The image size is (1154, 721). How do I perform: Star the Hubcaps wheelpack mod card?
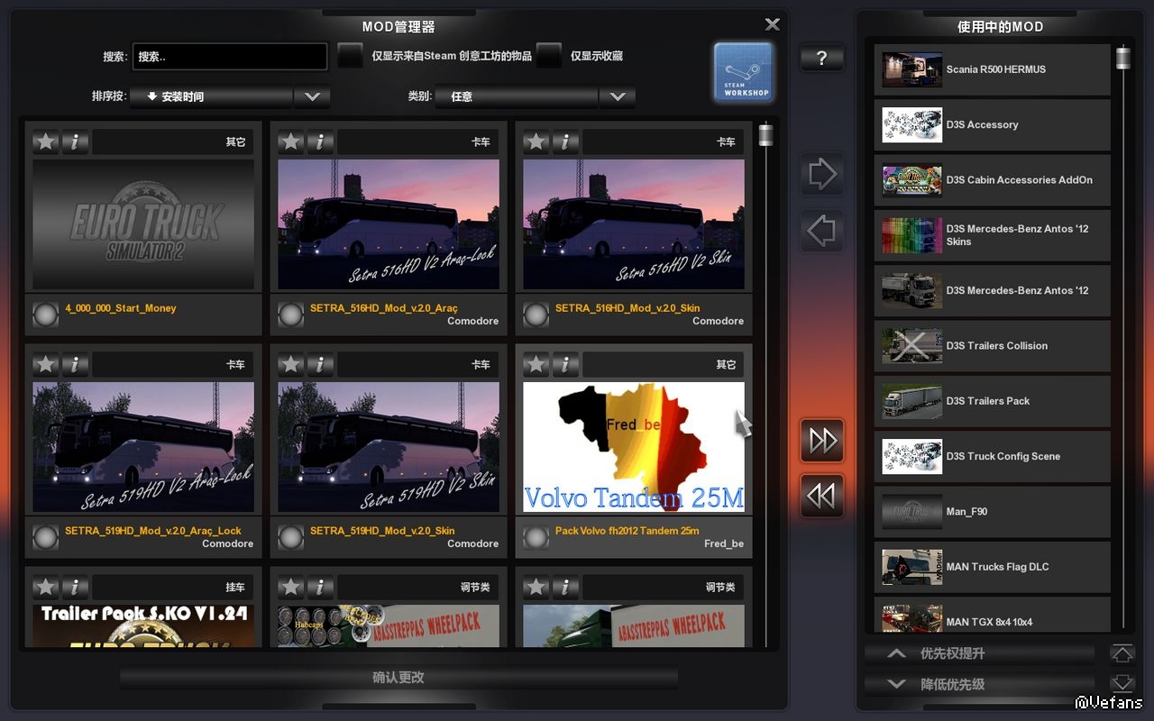point(291,588)
